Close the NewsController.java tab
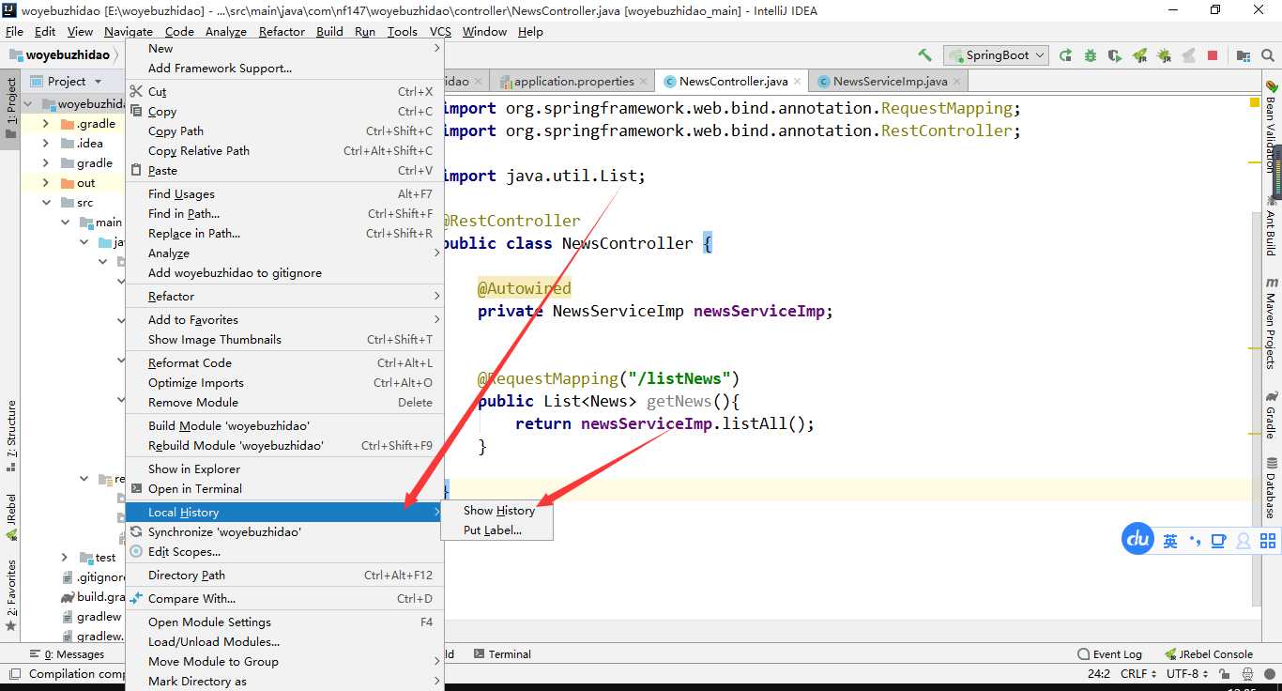The image size is (1282, 691). (x=799, y=82)
